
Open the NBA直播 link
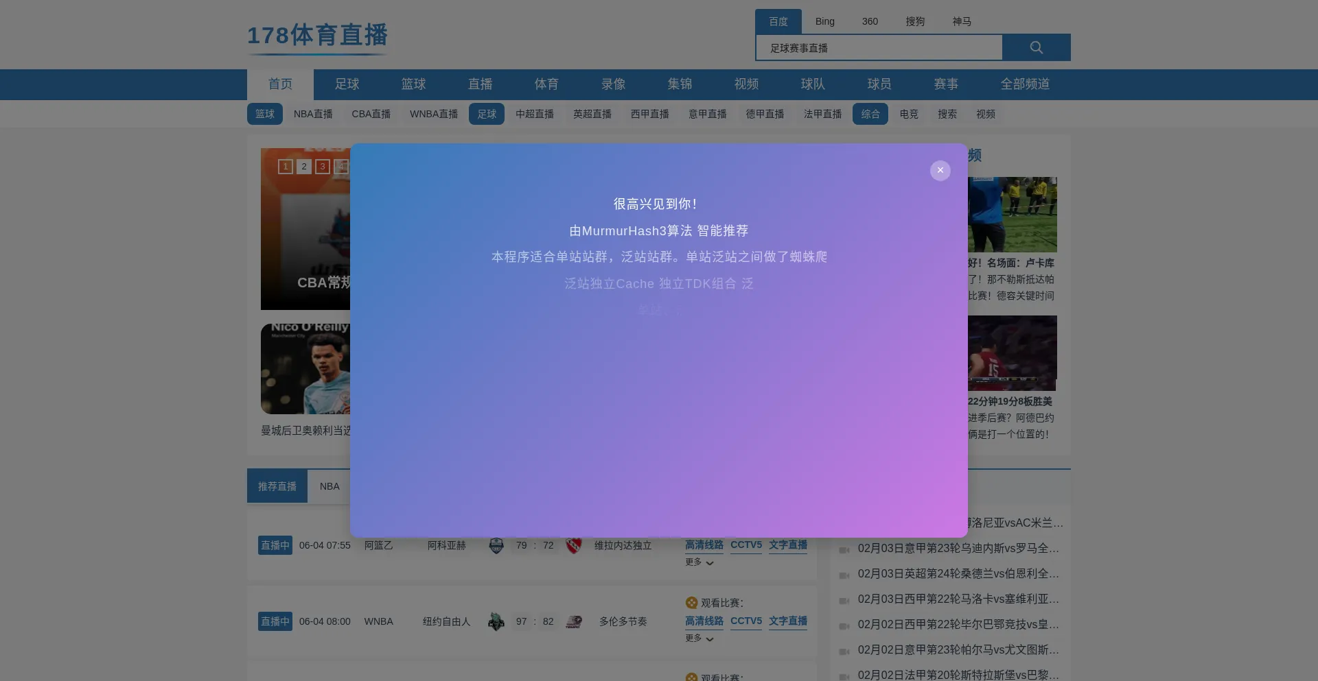point(313,114)
